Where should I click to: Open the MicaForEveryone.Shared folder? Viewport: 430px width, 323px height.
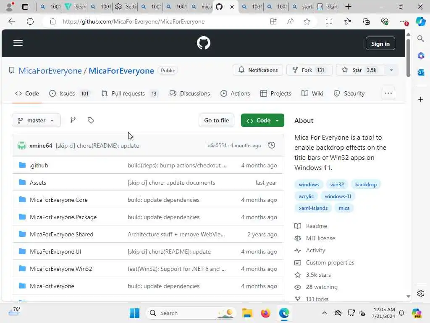61,234
